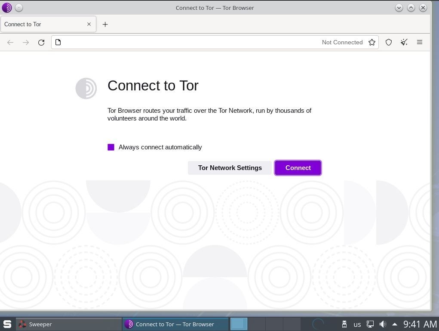Select the Connect to Tor tab
The image size is (439, 331).
coord(48,24)
